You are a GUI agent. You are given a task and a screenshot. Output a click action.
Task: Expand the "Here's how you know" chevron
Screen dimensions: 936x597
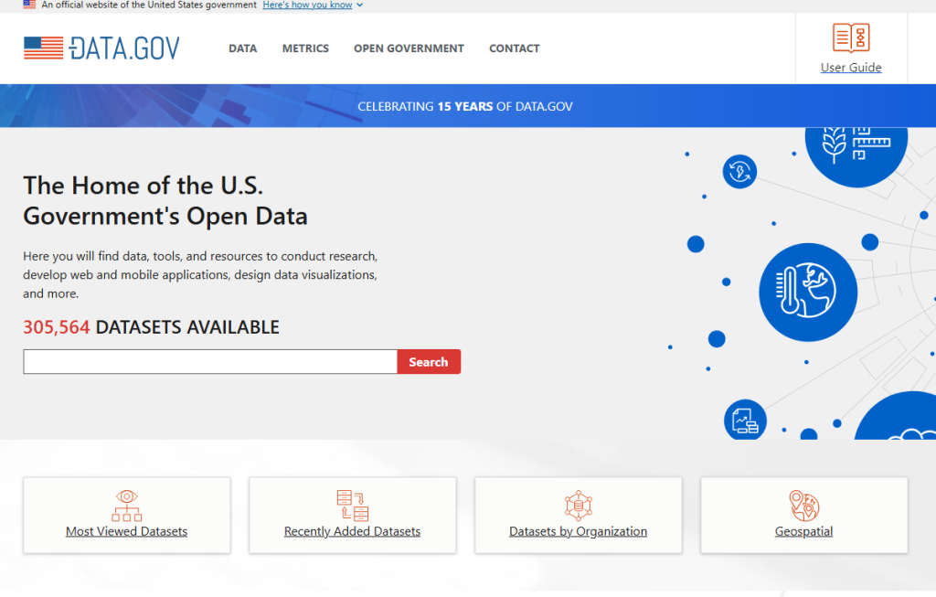[x=359, y=5]
